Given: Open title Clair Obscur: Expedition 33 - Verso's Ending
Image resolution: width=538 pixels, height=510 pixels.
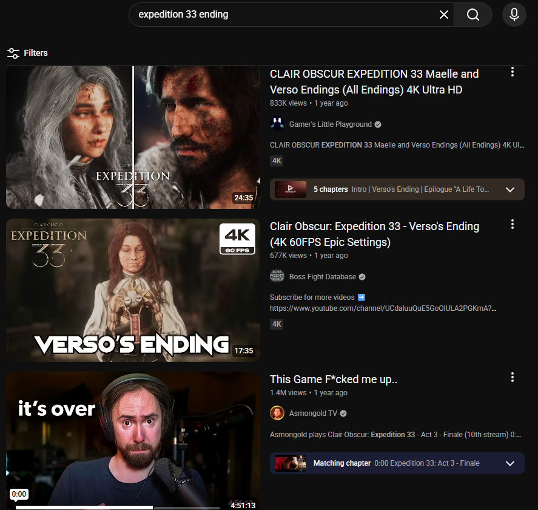Looking at the screenshot, I should pos(374,234).
